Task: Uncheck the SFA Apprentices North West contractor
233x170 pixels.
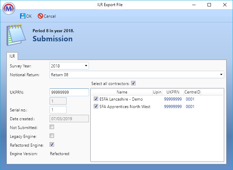Action: point(96,107)
